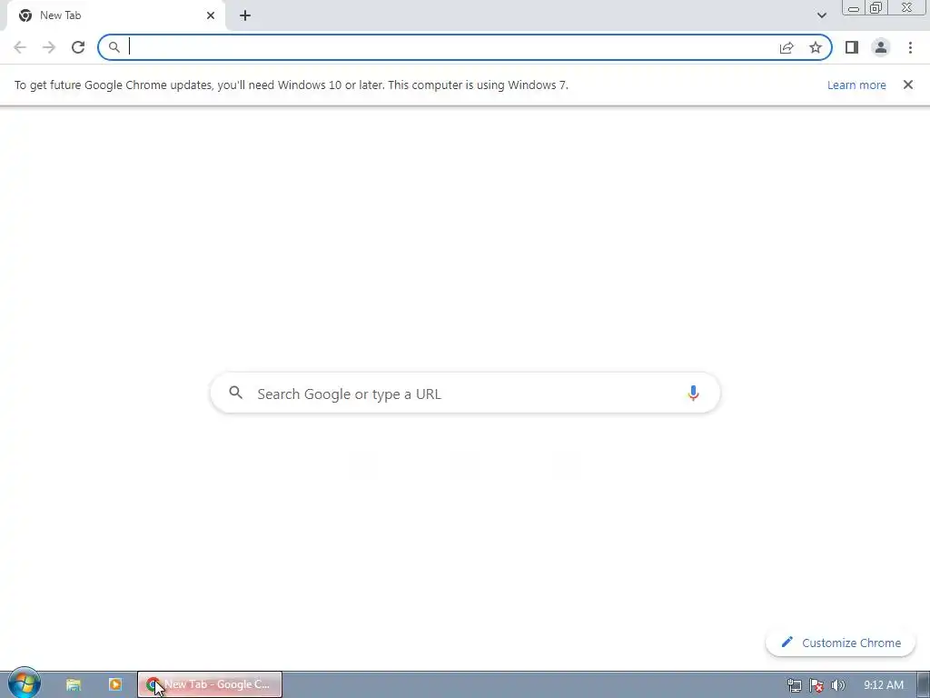Click the address bar search icon

[x=114, y=47]
